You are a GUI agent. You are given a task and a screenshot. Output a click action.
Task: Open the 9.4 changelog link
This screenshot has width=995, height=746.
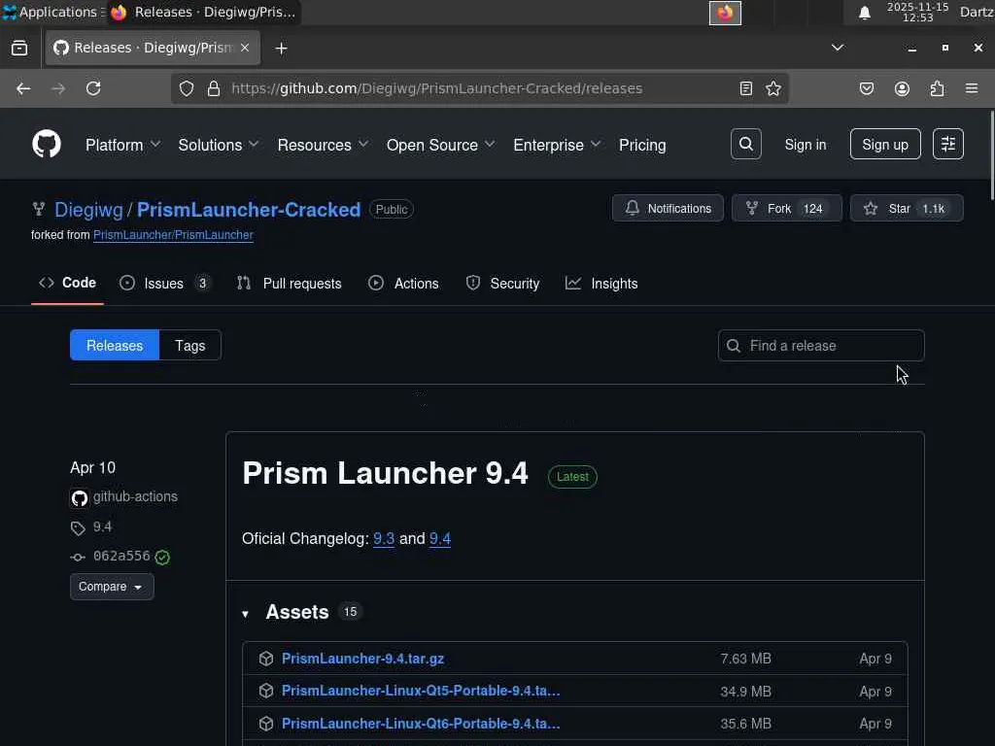(440, 538)
